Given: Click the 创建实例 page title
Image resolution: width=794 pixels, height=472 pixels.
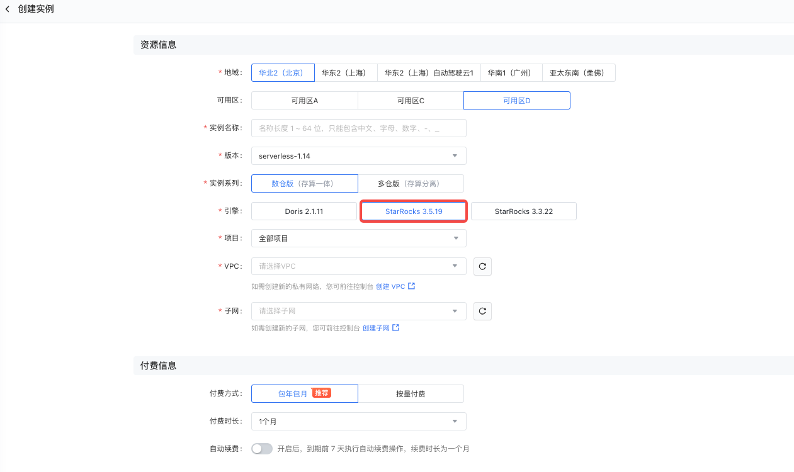Looking at the screenshot, I should [x=36, y=9].
